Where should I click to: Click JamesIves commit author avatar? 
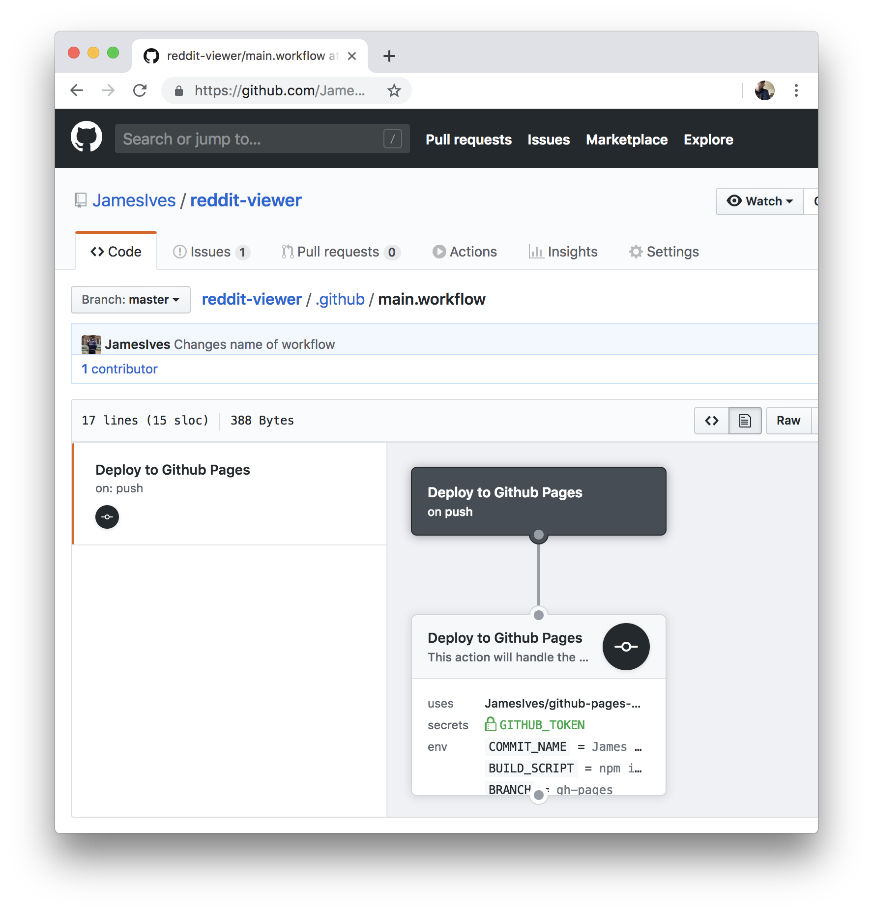pyautogui.click(x=91, y=344)
